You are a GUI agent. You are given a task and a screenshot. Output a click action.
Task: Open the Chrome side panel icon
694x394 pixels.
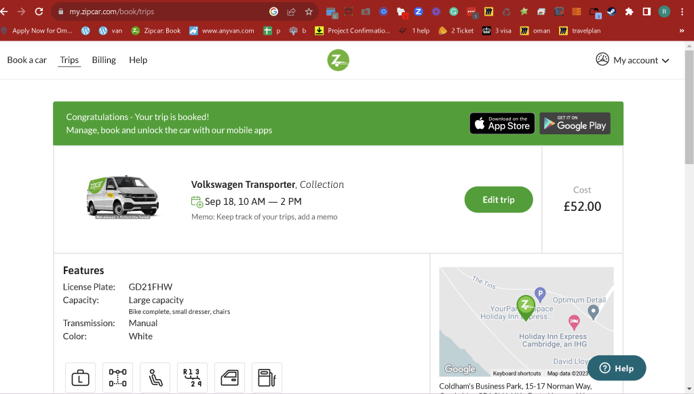click(647, 12)
